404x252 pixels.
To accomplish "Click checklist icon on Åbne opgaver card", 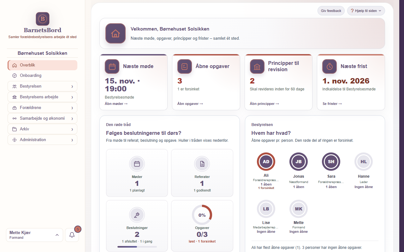I will click(x=185, y=66).
